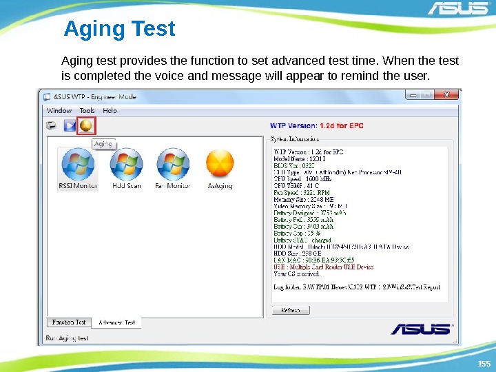Click the WTP Version 1.2d for EPC label

pyautogui.click(x=317, y=126)
